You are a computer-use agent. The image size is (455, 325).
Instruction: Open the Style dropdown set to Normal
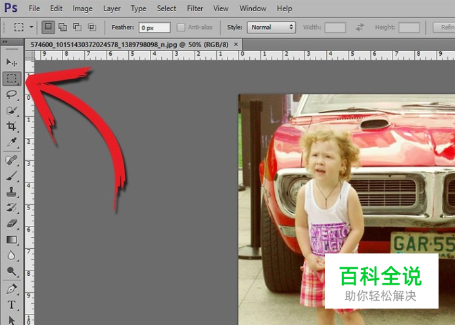coord(271,28)
